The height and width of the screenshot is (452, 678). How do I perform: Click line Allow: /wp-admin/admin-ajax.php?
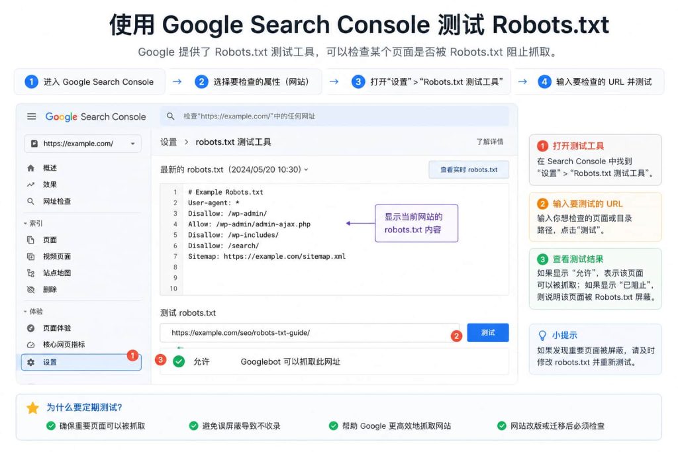click(249, 224)
